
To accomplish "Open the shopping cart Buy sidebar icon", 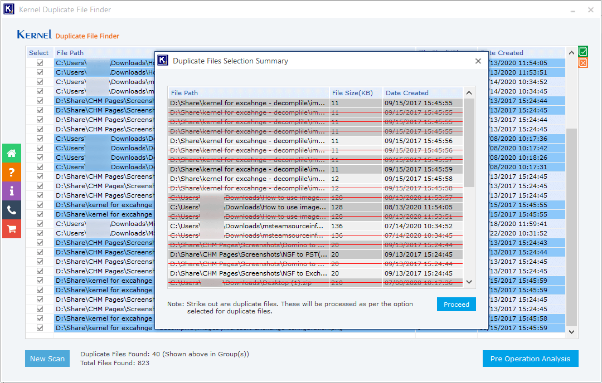I will coord(12,229).
